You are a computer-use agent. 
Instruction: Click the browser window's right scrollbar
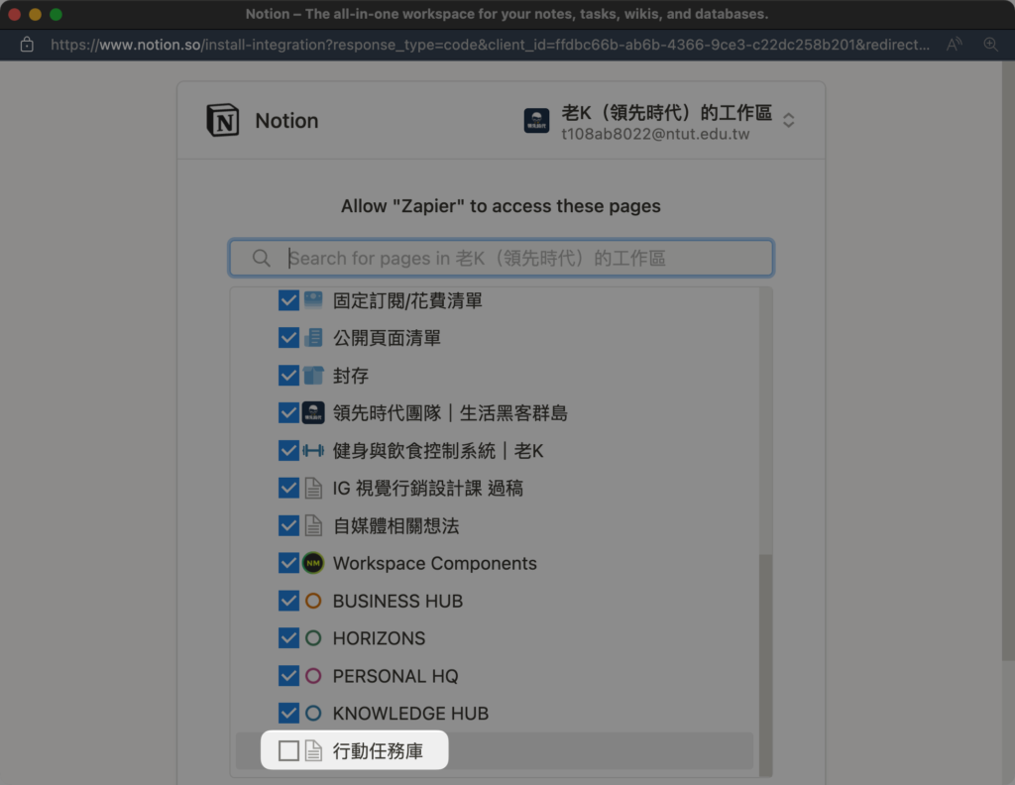[1008, 361]
